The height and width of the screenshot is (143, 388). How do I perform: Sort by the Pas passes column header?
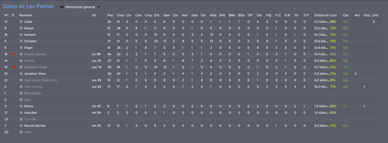(110, 15)
